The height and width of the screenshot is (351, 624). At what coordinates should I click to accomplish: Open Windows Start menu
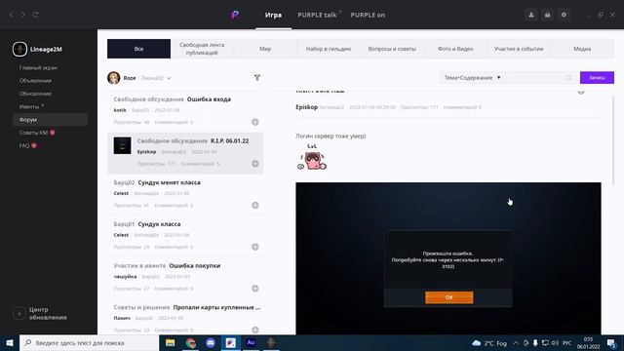(10, 342)
